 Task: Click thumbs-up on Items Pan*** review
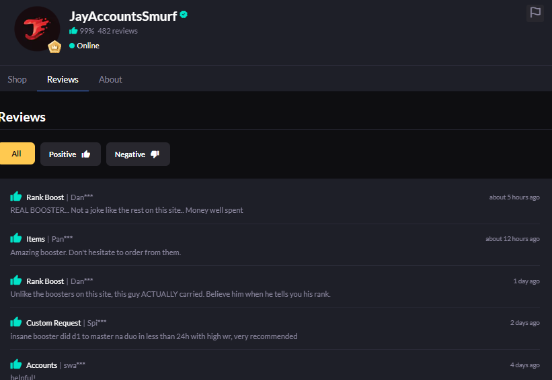click(16, 238)
